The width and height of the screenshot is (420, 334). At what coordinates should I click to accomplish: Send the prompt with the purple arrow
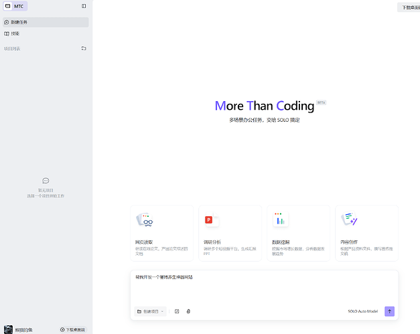389,311
